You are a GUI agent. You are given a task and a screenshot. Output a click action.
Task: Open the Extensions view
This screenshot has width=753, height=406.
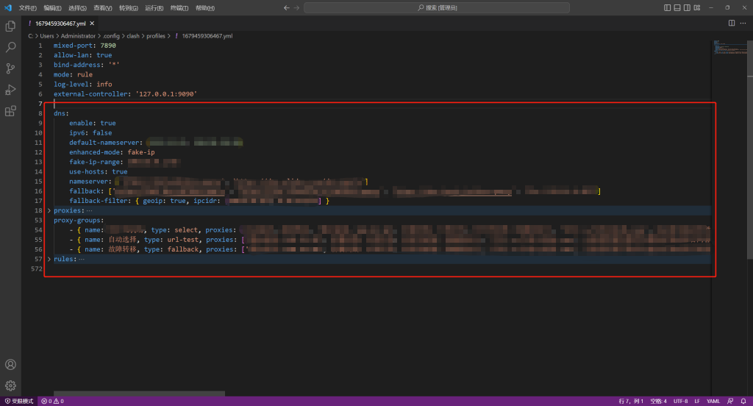10,111
